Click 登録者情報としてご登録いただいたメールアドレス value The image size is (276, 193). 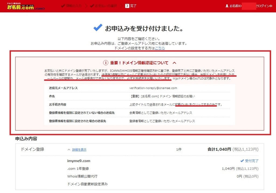point(162,121)
